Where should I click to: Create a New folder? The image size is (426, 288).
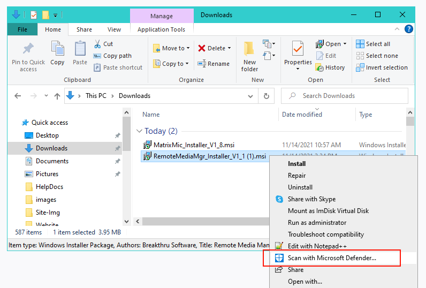[249, 57]
